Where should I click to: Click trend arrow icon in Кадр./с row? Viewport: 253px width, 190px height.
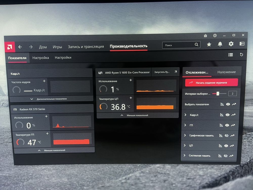[233, 115]
